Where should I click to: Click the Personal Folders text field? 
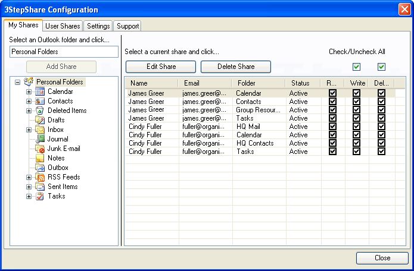pyautogui.click(x=64, y=52)
